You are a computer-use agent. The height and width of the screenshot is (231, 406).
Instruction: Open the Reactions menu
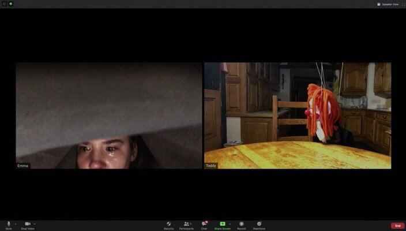[259, 226]
